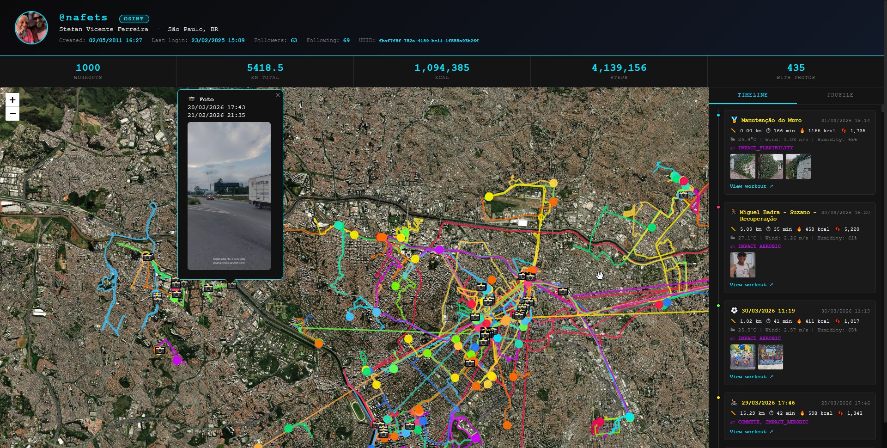The width and height of the screenshot is (887, 448).
Task: Open the third wall photo under Manutenção do Muro
Action: pos(798,166)
